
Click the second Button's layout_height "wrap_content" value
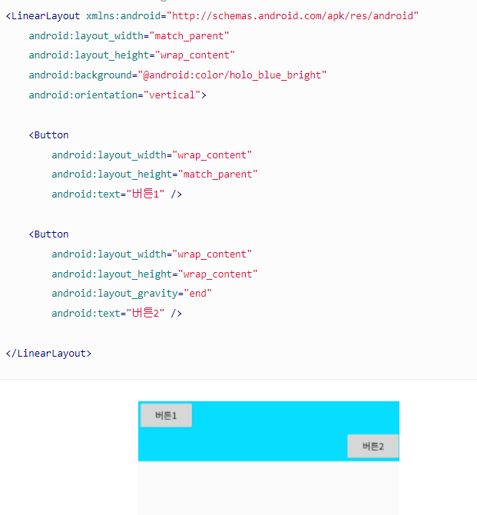coord(218,274)
